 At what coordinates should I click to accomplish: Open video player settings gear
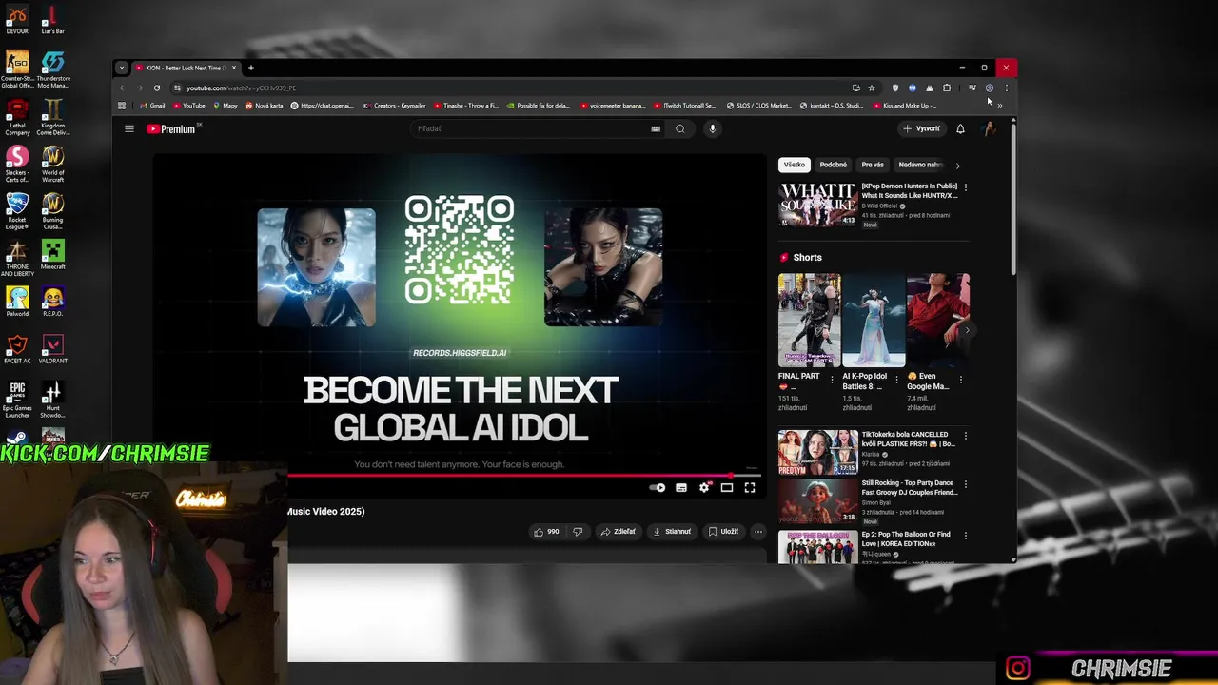pyautogui.click(x=704, y=488)
